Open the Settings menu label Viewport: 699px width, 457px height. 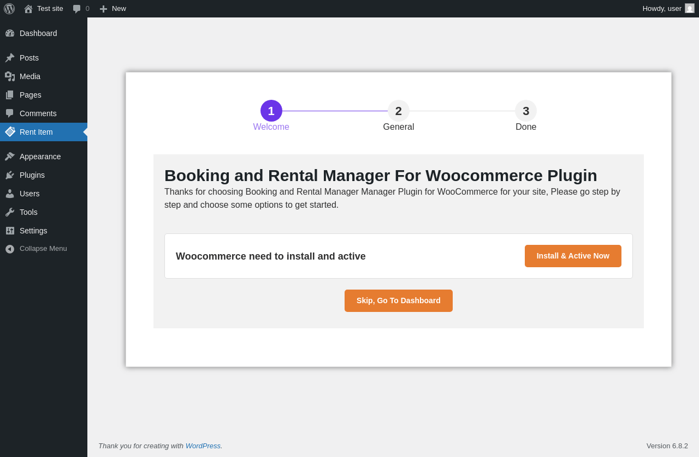33,231
